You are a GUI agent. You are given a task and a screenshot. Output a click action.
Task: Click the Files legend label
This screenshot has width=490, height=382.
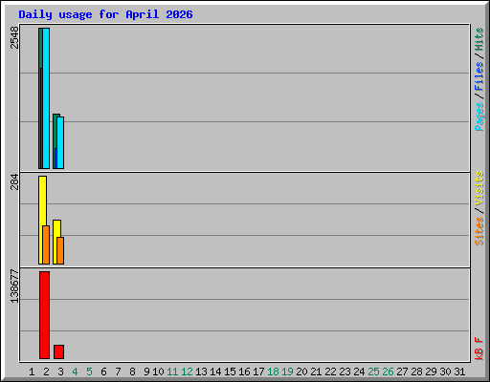click(479, 76)
